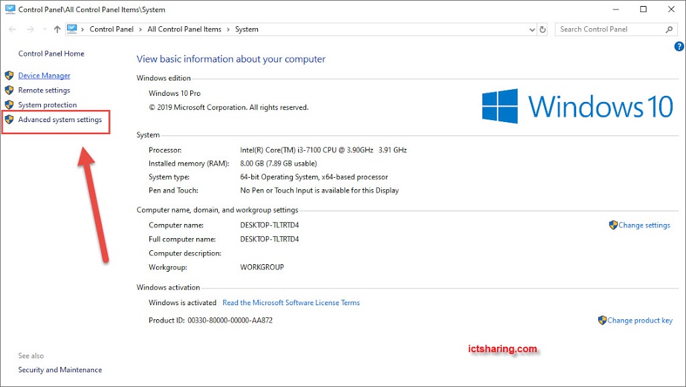Select System breadcrumb in address bar
This screenshot has height=387, width=686.
point(247,30)
